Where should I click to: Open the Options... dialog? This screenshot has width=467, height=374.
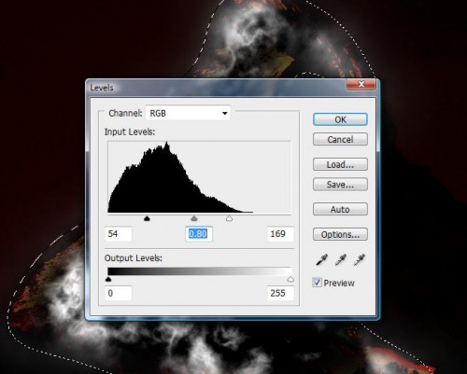[340, 234]
